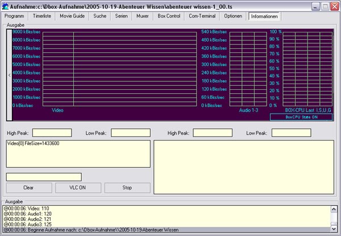Toggle VLC ON button
Screen dimensions: 341x236
pyautogui.click(x=78, y=188)
